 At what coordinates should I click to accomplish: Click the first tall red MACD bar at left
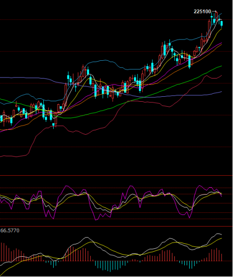[x=1, y=252]
